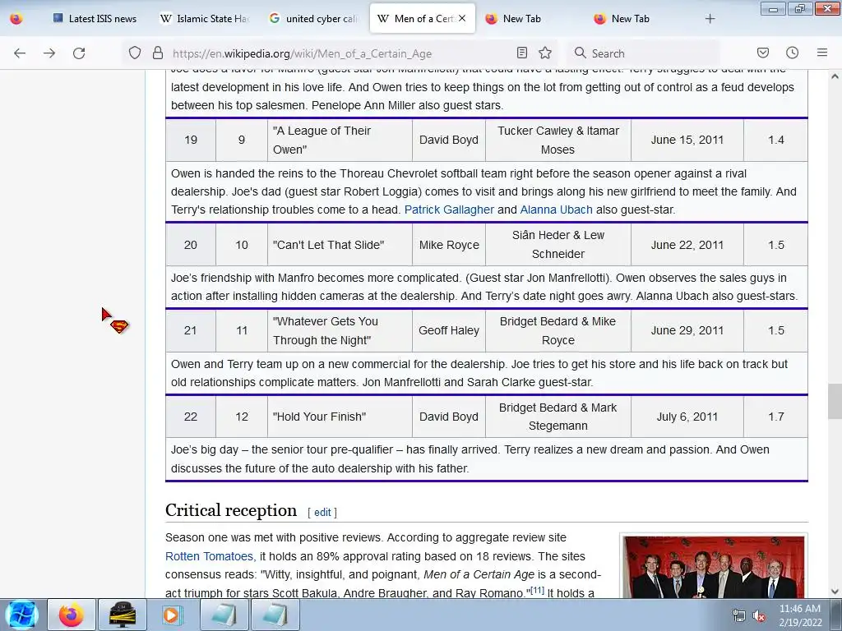842x631 pixels.
Task: Click the scrollbar down arrow
Action: (835, 592)
